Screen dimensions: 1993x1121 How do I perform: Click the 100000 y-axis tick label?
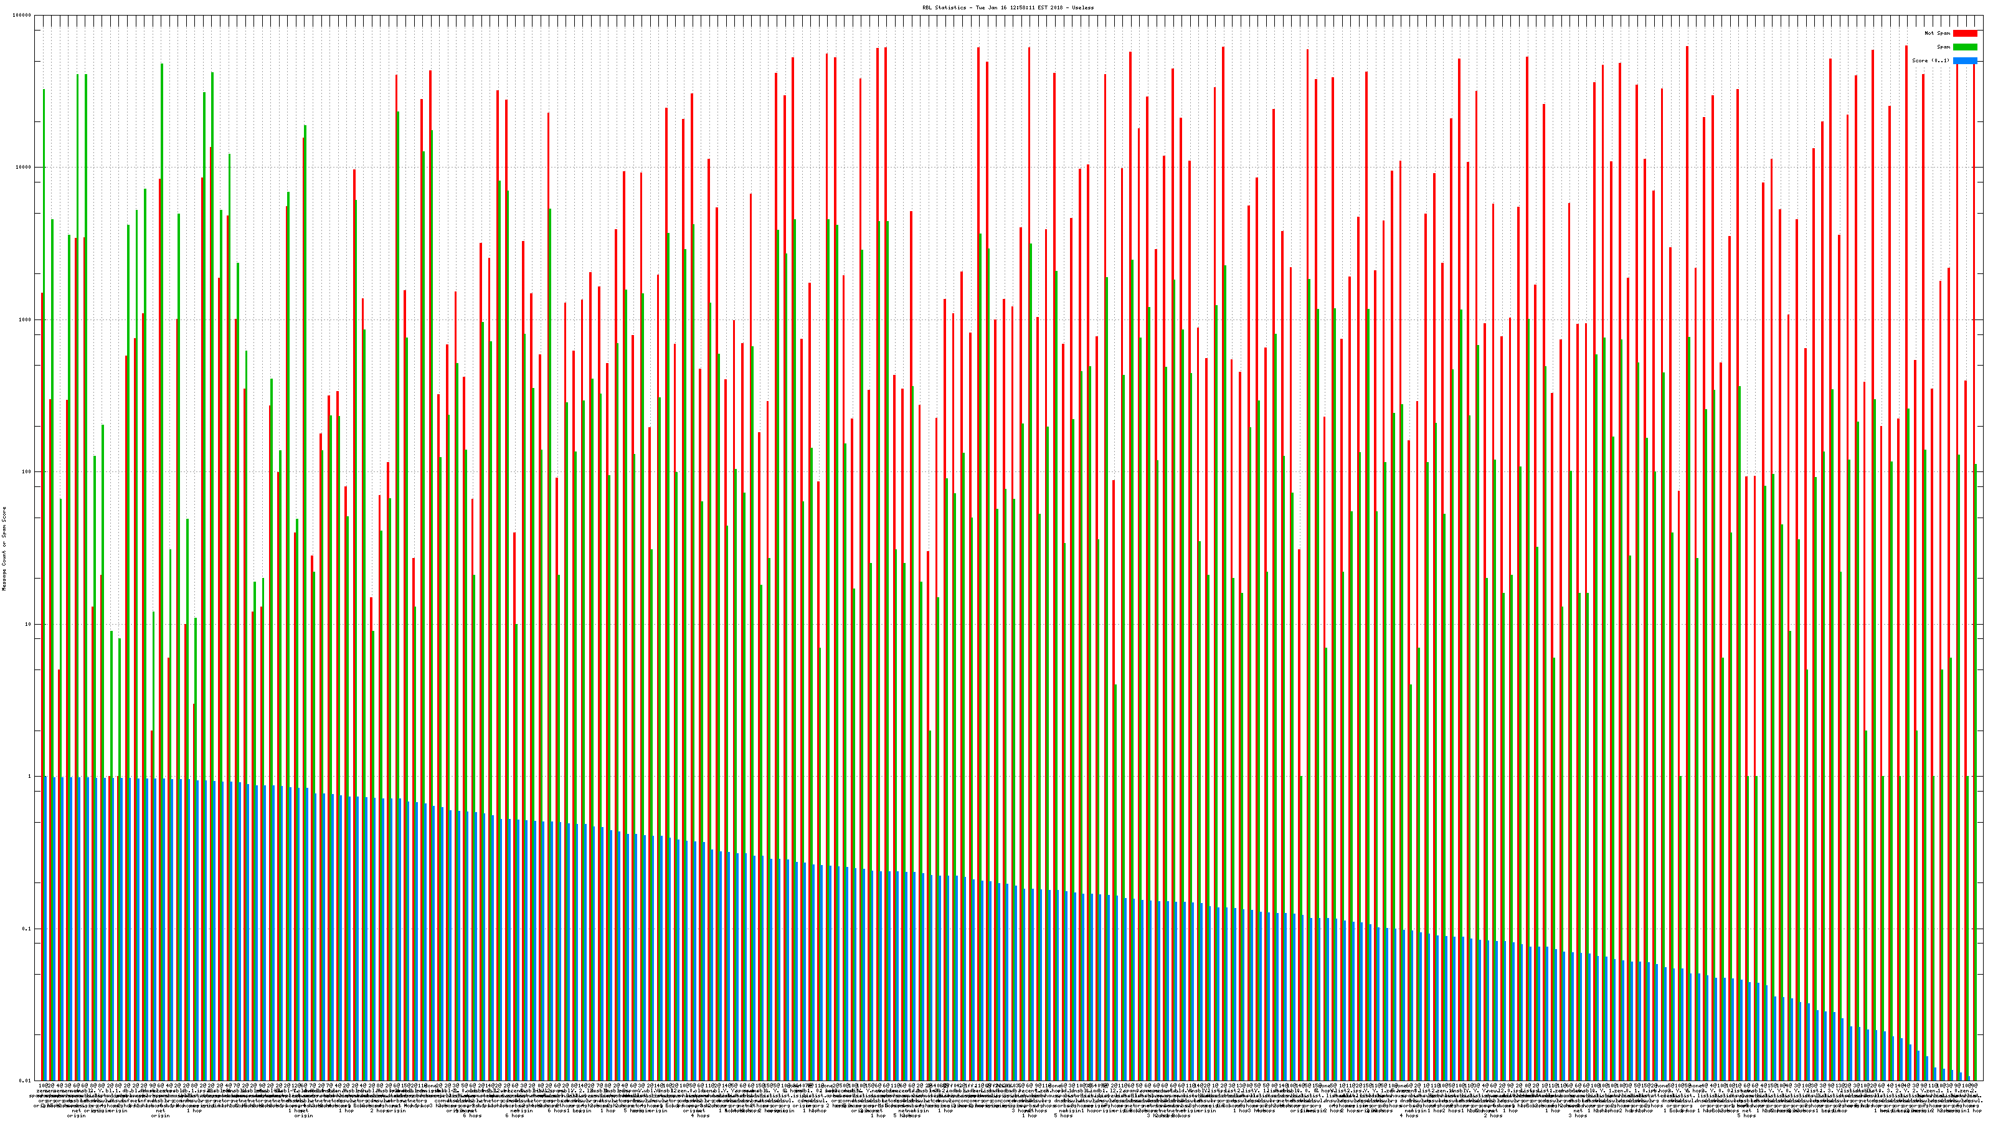(22, 16)
